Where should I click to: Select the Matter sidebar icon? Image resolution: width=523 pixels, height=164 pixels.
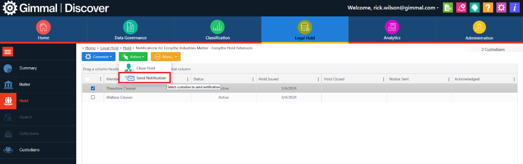[x=8, y=84]
